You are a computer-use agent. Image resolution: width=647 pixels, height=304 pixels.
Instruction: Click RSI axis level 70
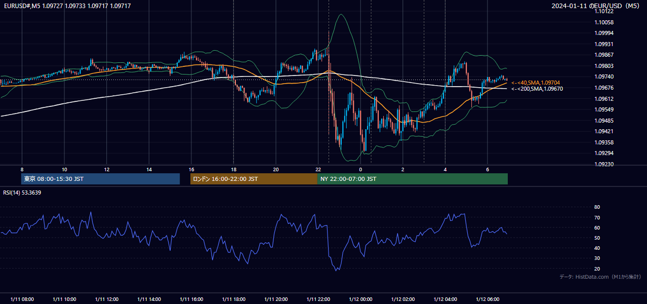597,217
